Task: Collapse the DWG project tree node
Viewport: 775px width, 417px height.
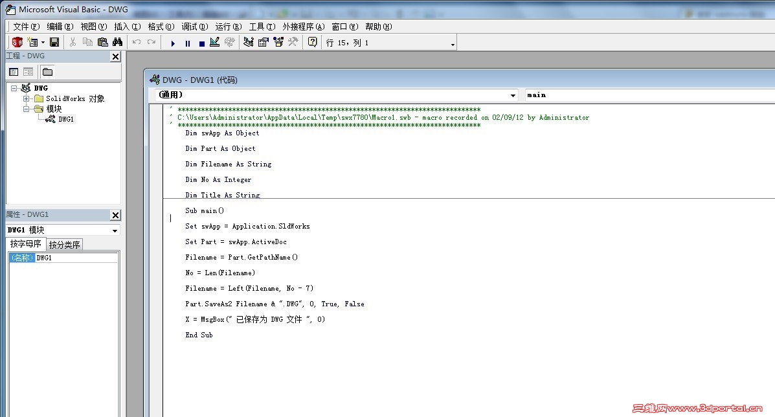Action: tap(14, 88)
